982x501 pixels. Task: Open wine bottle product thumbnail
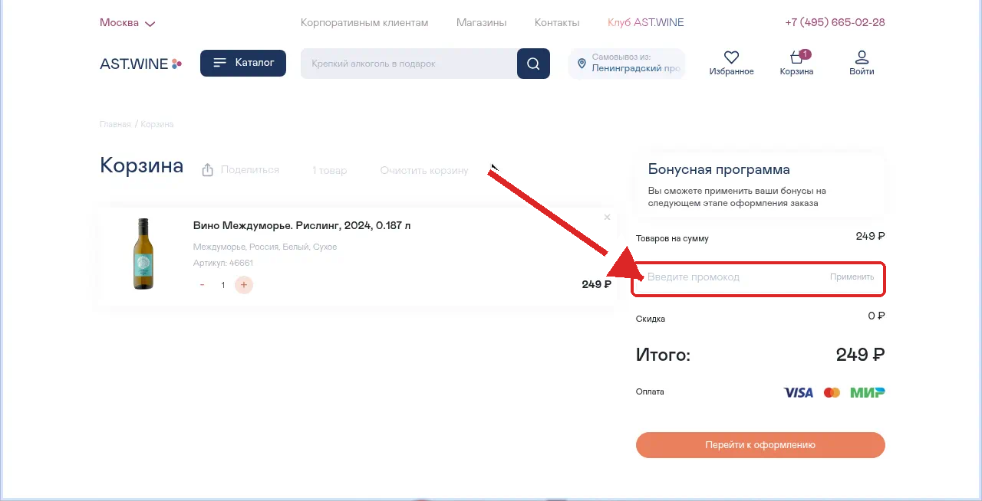pyautogui.click(x=143, y=254)
